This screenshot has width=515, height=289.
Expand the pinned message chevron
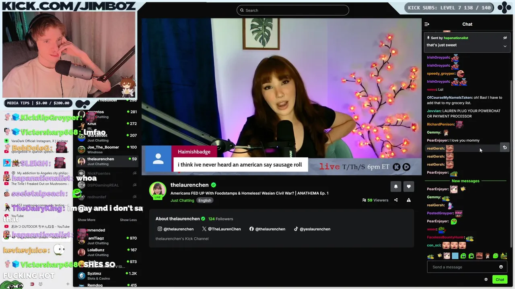pyautogui.click(x=505, y=46)
